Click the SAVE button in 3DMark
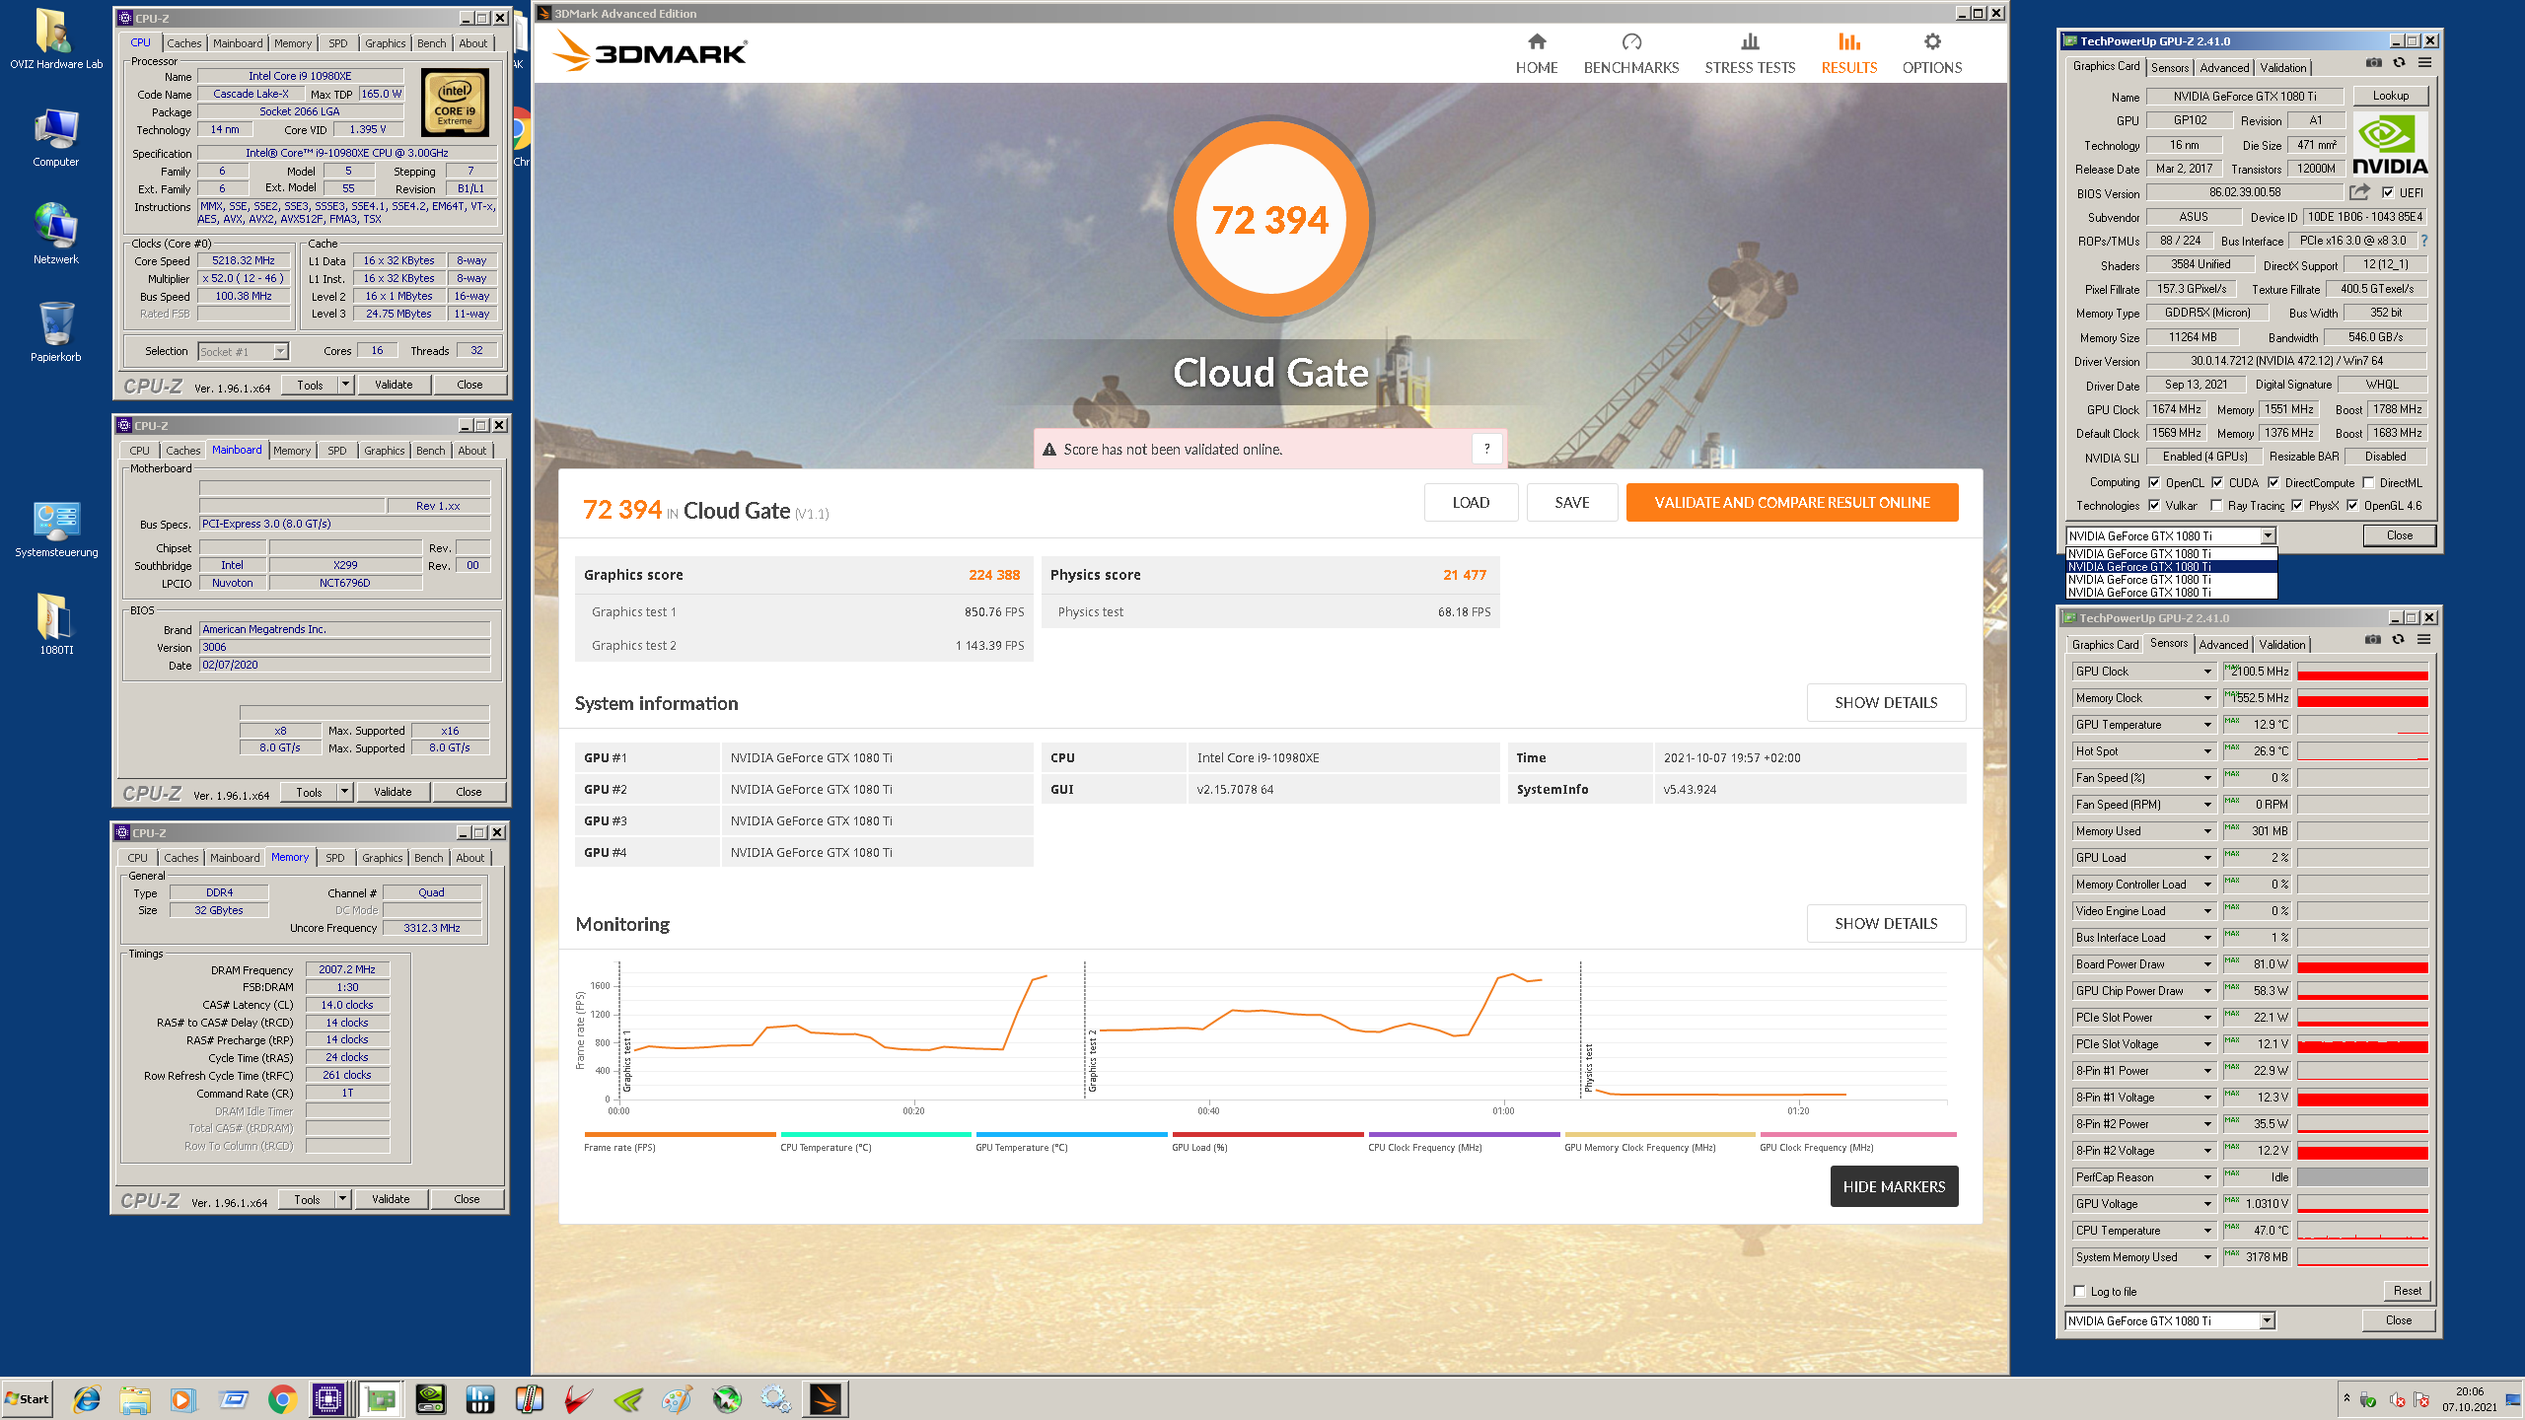 click(1572, 502)
